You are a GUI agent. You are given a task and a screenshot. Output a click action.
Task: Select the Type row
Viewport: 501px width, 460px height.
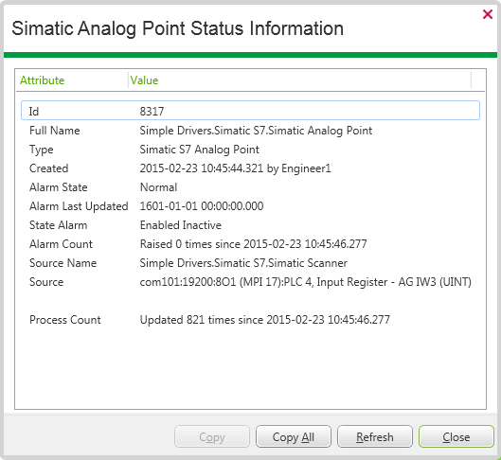click(250, 150)
